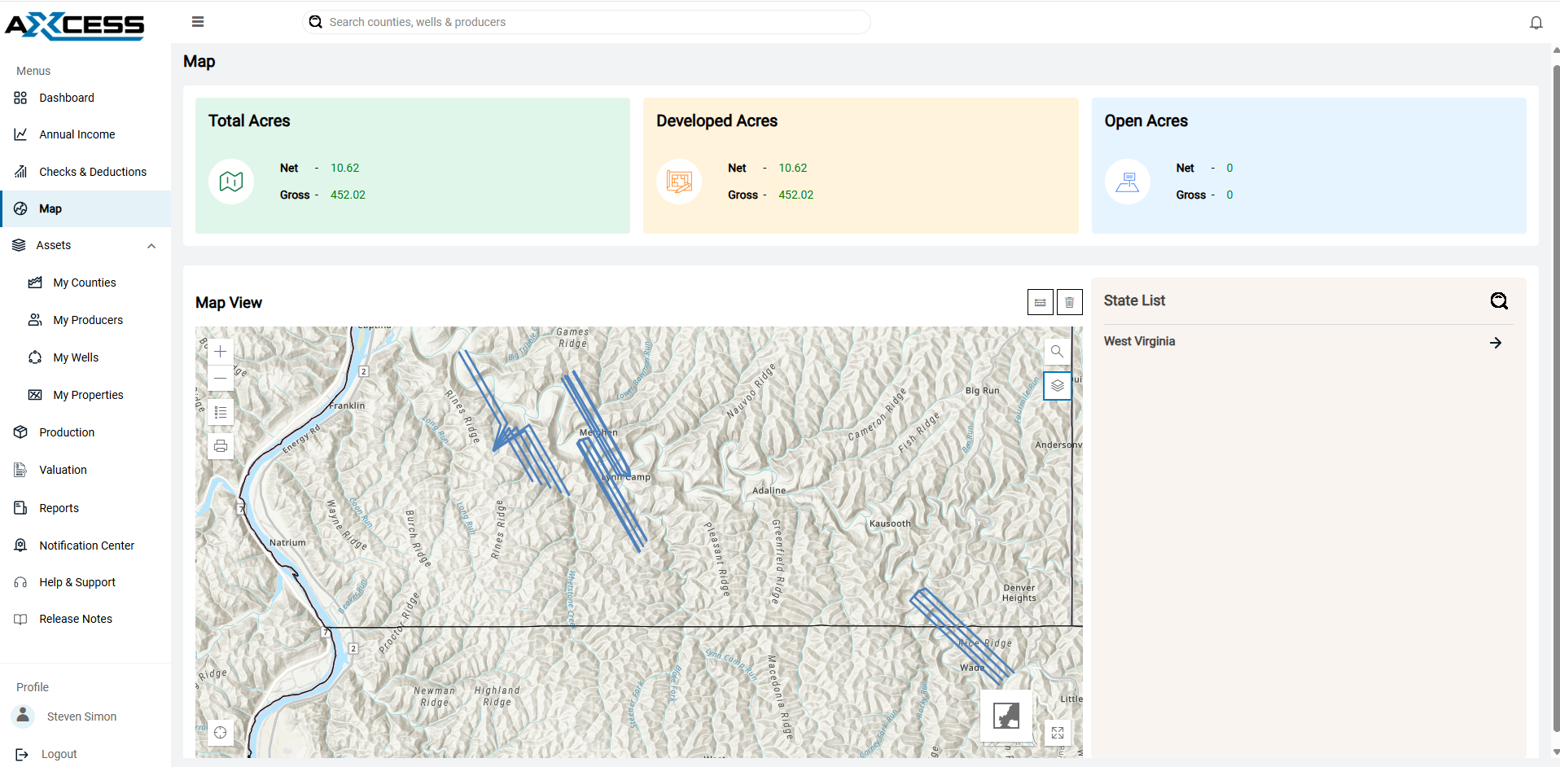
Task: Toggle the sidebar with the hamburger menu
Action: (x=197, y=21)
